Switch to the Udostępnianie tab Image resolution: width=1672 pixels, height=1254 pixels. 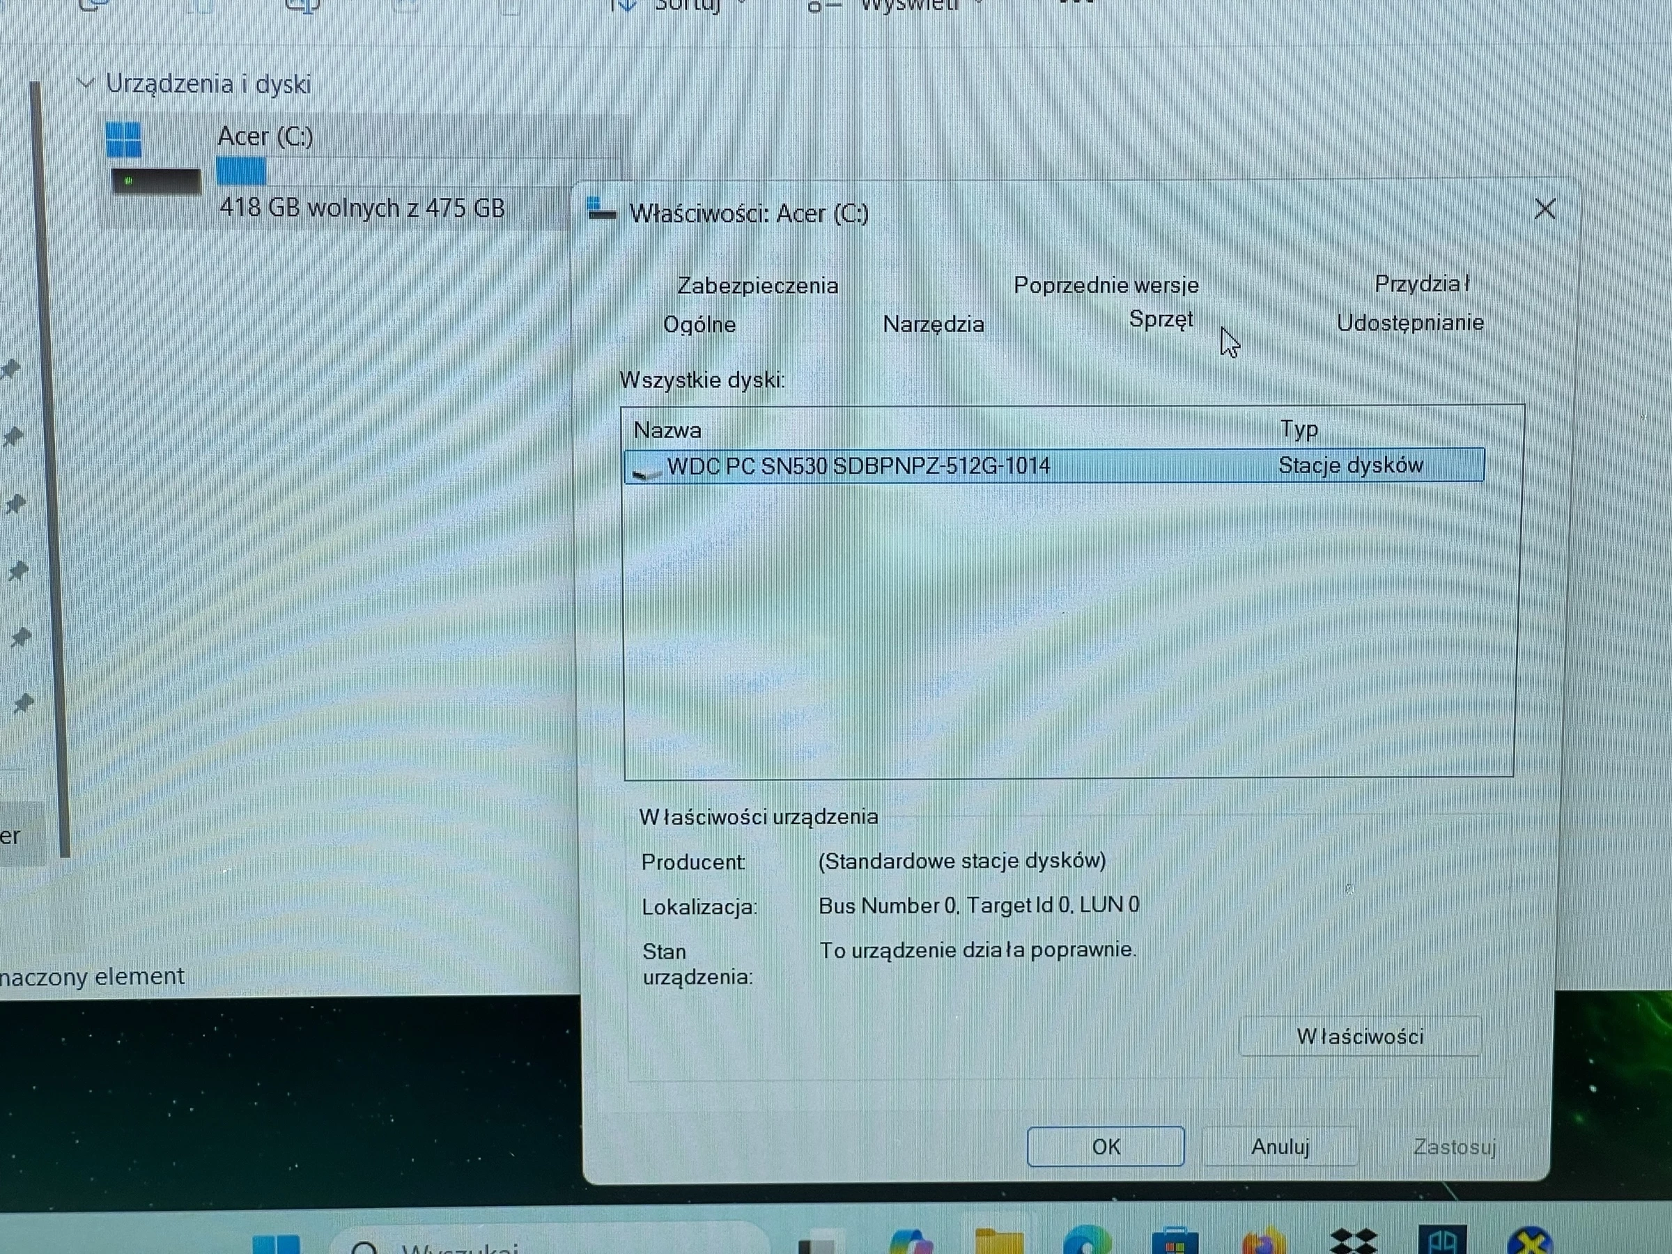click(x=1410, y=323)
